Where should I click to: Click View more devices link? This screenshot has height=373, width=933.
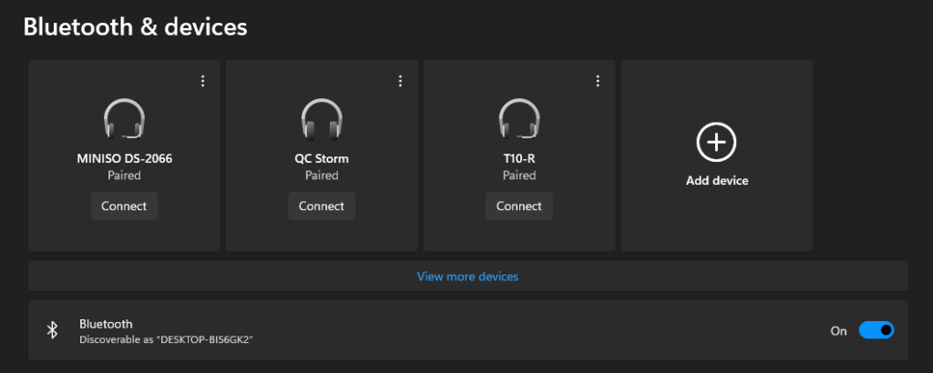pos(467,276)
